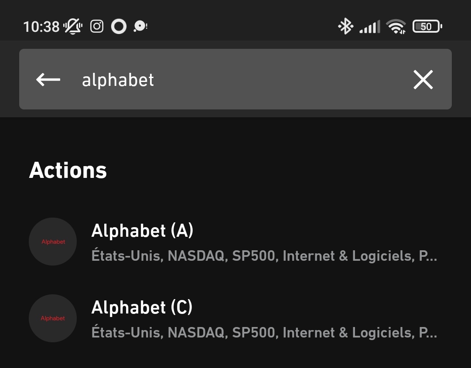Tap the Instagram notification icon
The image size is (471, 368).
click(x=97, y=27)
